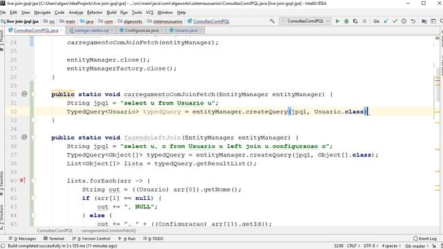
Task: Toggle the Terminal tool window
Action: coord(54,239)
